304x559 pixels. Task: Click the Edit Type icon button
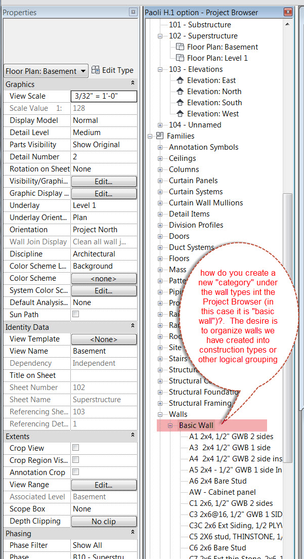96,70
